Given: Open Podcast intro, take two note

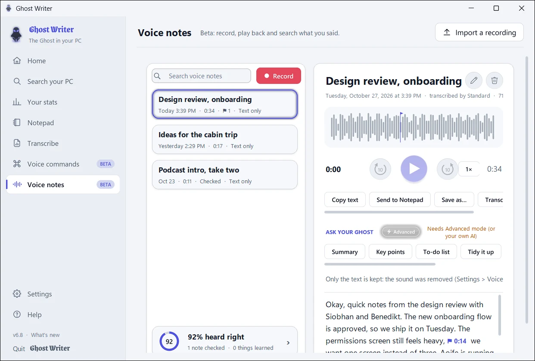Looking at the screenshot, I should pyautogui.click(x=225, y=175).
